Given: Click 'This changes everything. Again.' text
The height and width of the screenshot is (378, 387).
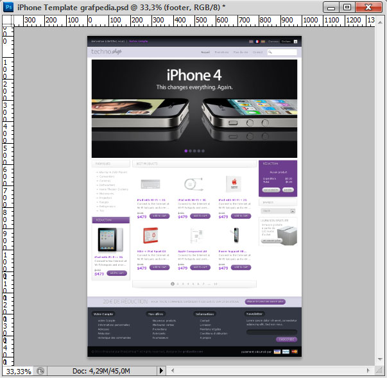Looking at the screenshot, I should [194, 87].
